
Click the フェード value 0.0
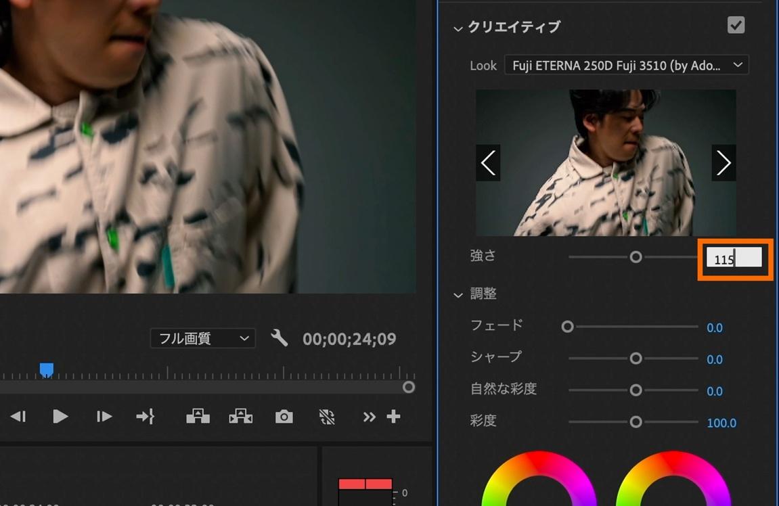[715, 327]
